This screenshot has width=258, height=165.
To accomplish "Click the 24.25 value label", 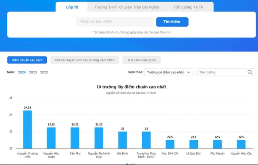I will [27, 108].
